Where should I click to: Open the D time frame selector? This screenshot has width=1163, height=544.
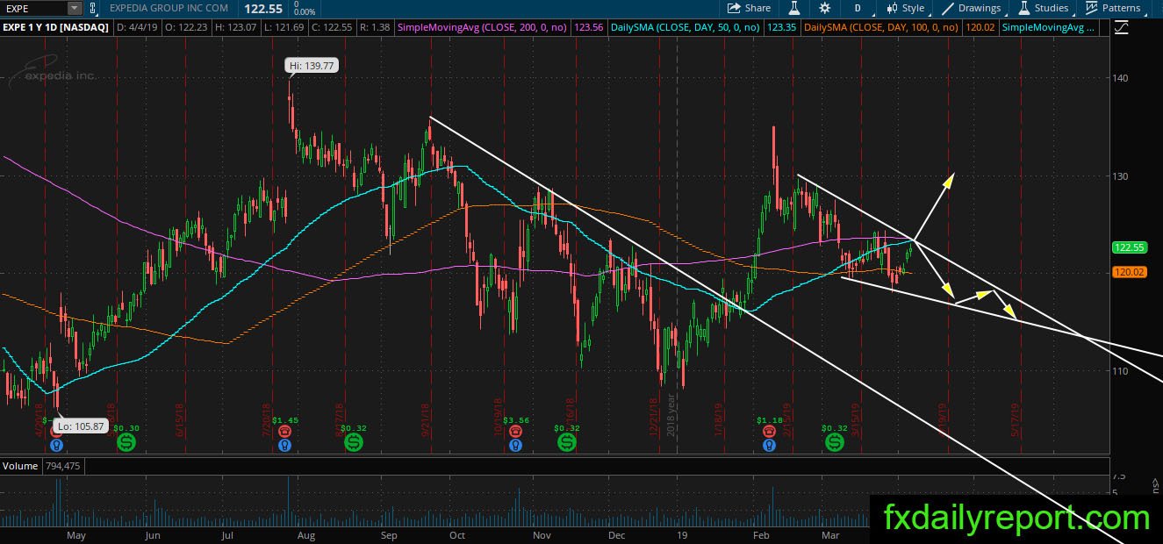point(857,8)
